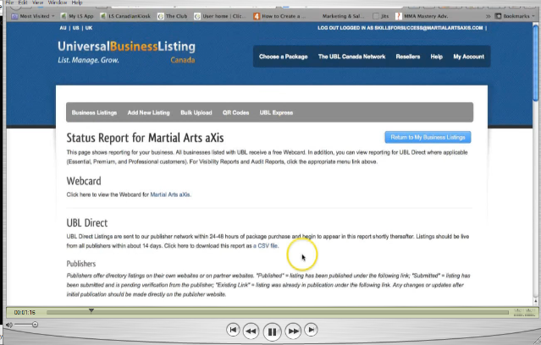Viewport: 541px width, 345px height.
Task: Open the LS CanadianKiosk bookmark
Action: click(x=125, y=16)
